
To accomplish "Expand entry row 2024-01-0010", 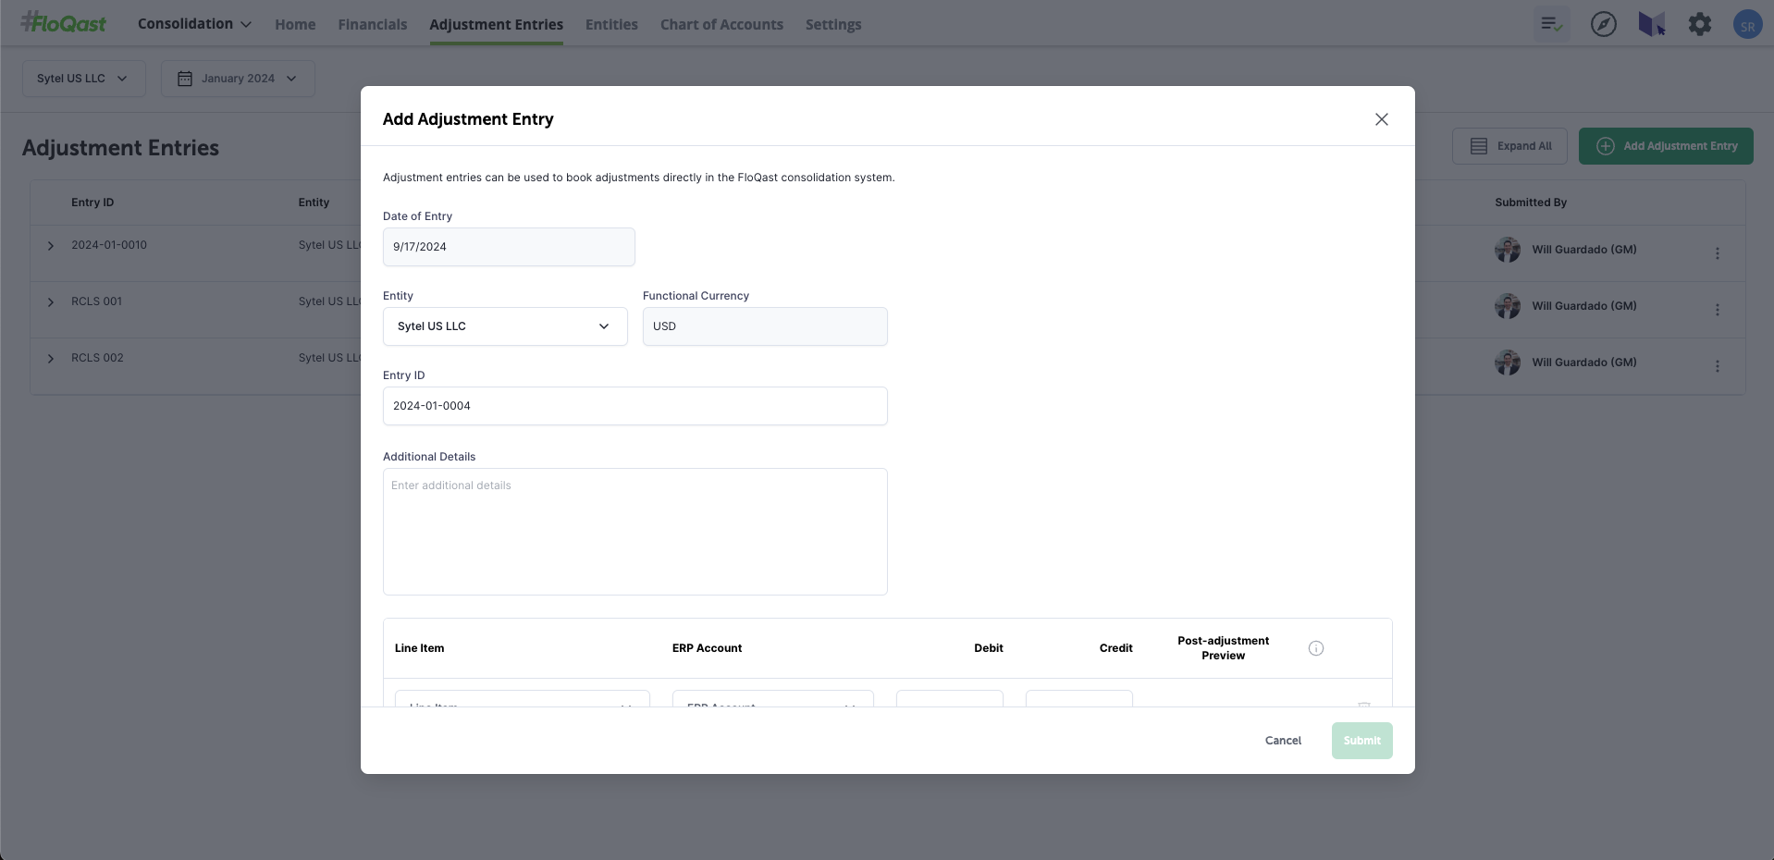I will pos(51,246).
